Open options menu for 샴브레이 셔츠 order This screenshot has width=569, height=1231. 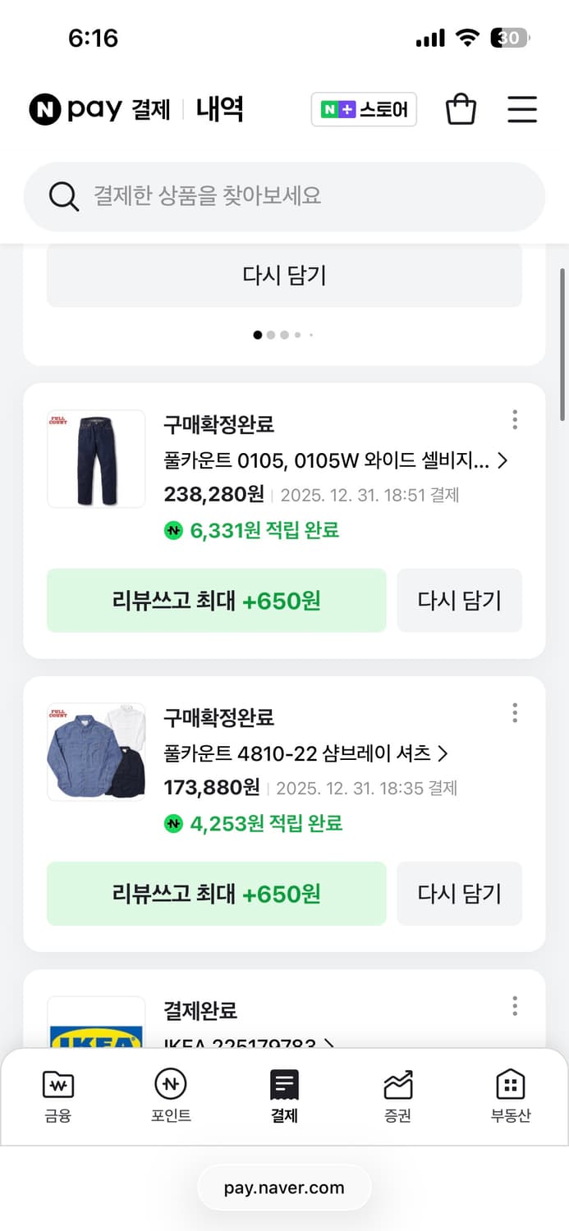515,713
